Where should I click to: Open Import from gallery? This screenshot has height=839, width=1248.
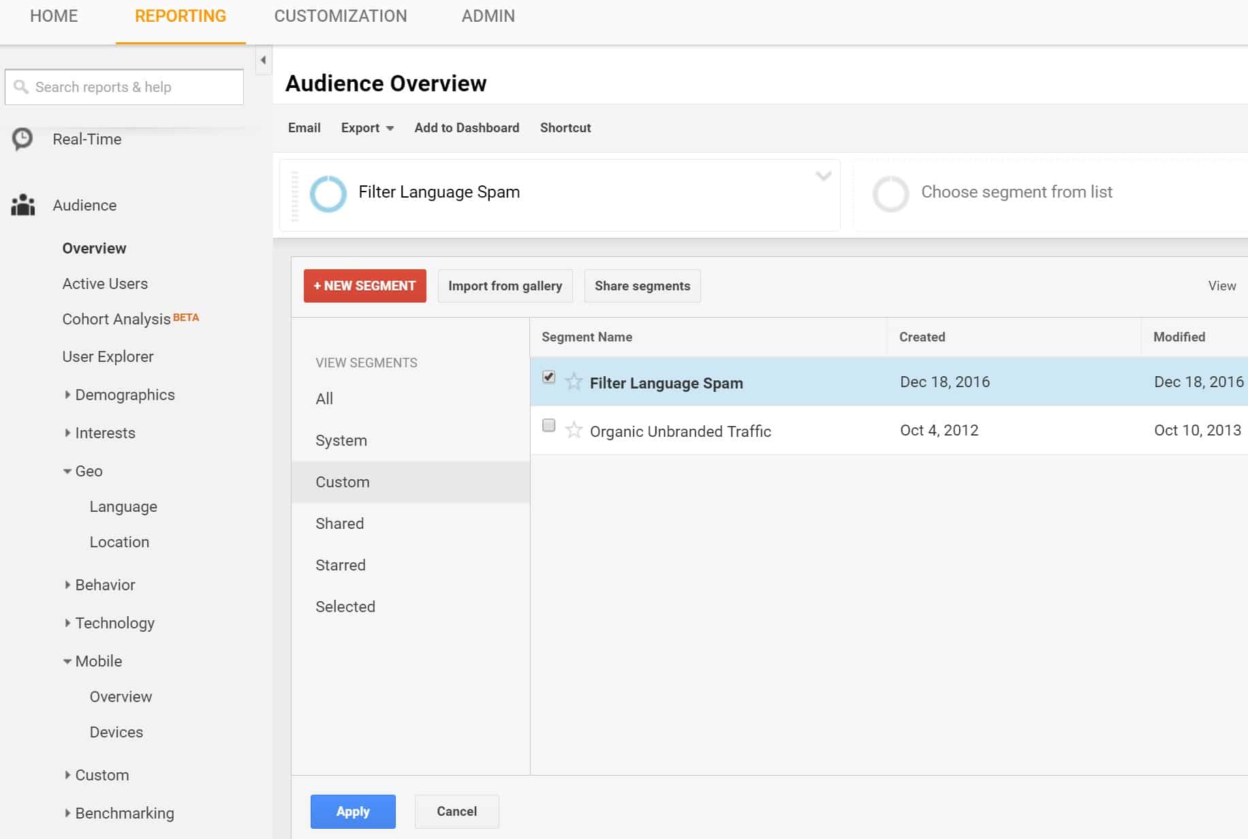pyautogui.click(x=505, y=286)
